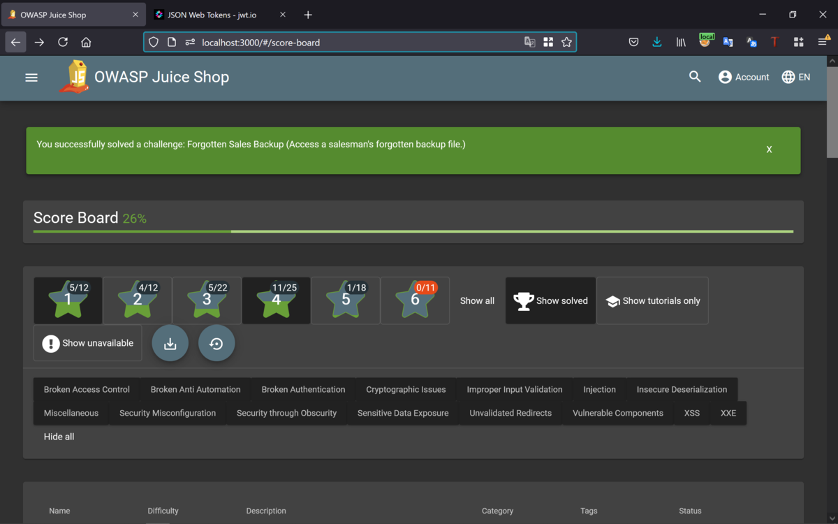Screen dimensions: 838x524
Task: Click the Difficulty column header
Action: click(163, 511)
